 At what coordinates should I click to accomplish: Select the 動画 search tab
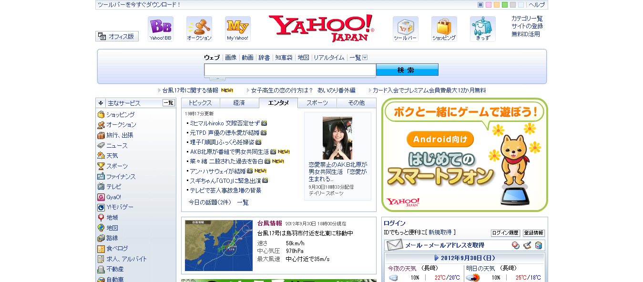(x=247, y=58)
